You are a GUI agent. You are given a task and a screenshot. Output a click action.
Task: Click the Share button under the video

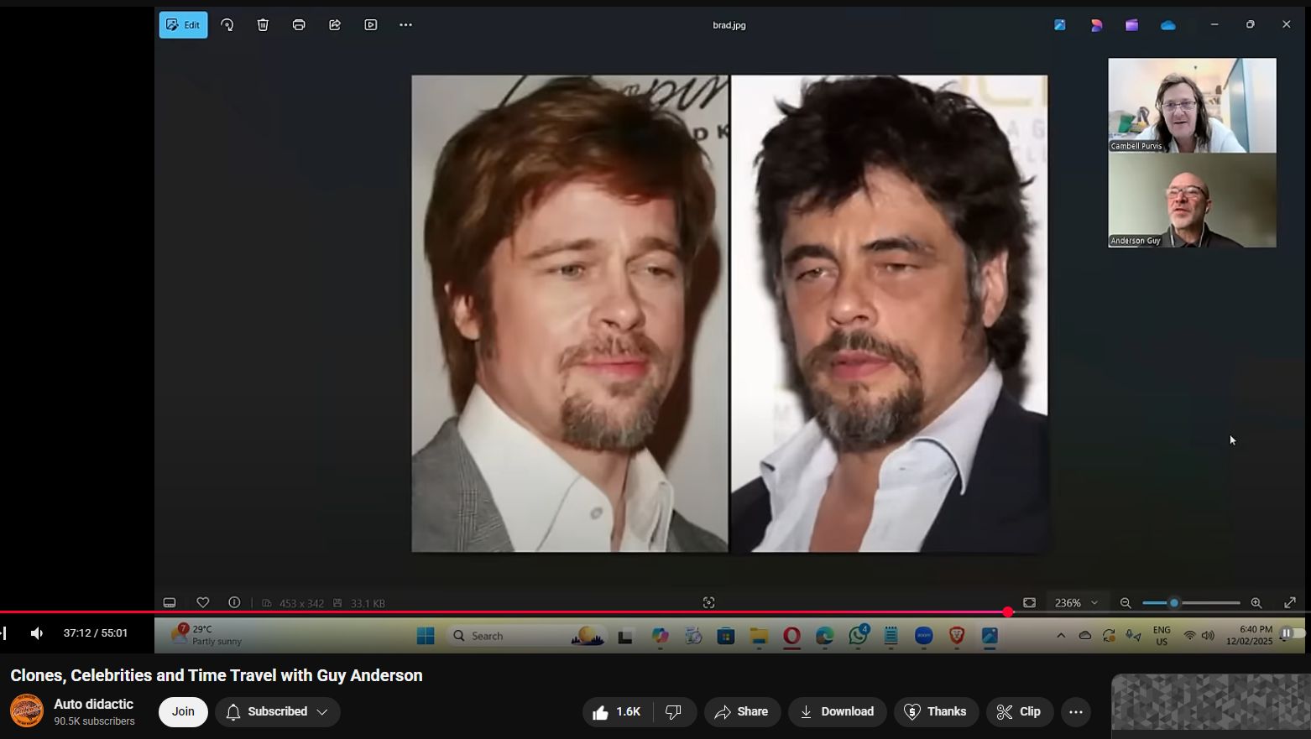point(742,711)
